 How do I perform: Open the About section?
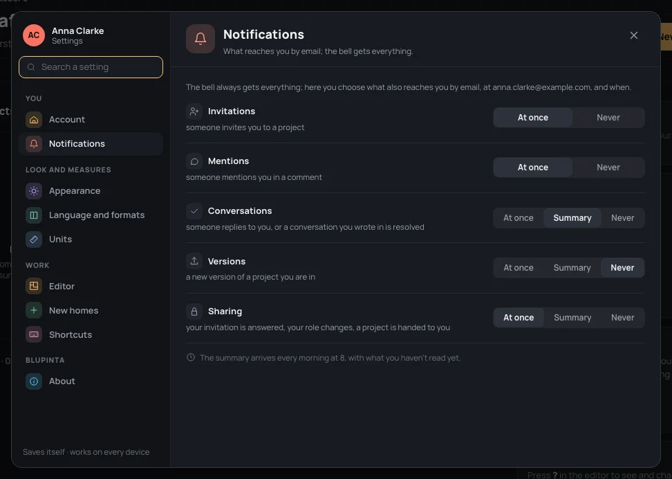coord(91,381)
